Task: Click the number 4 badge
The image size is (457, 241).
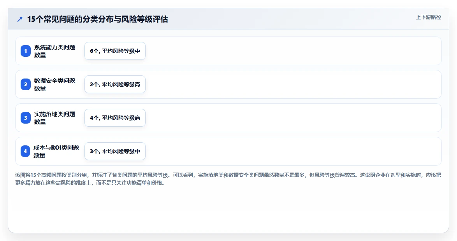Action: (x=25, y=151)
